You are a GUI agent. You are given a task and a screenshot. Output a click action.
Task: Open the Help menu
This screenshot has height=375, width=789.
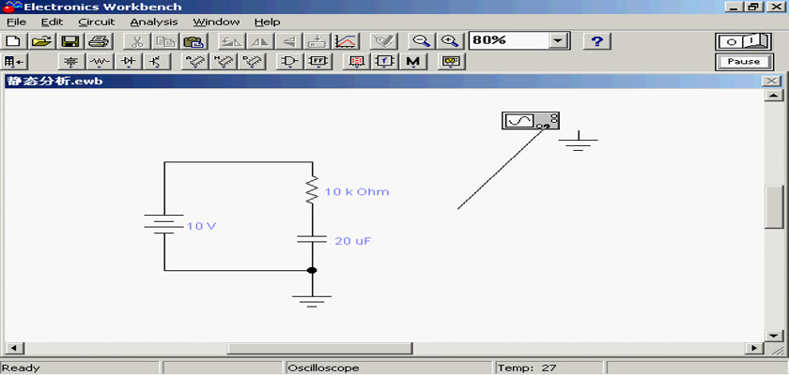pos(267,22)
